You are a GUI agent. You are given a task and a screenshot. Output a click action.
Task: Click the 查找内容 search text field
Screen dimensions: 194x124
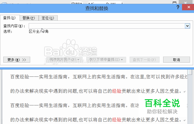(107, 26)
